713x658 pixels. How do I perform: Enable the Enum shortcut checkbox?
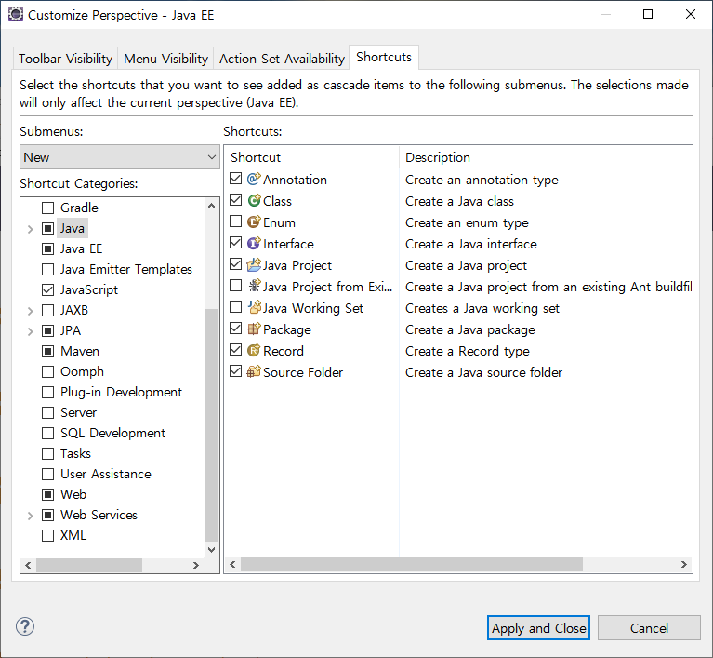point(235,221)
